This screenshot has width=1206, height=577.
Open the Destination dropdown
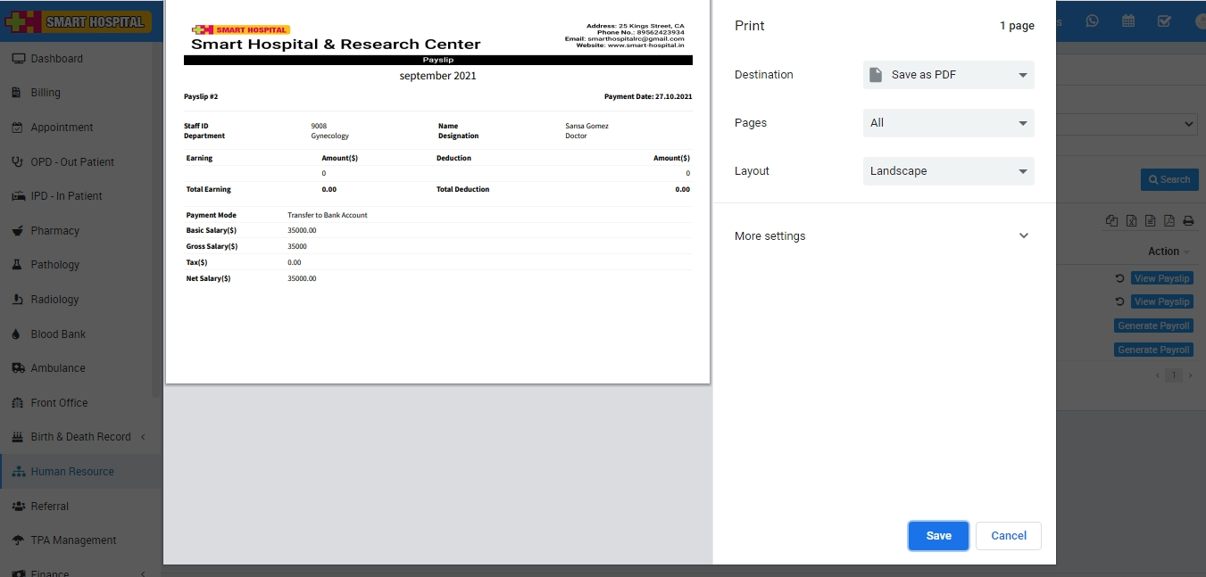pyautogui.click(x=948, y=75)
